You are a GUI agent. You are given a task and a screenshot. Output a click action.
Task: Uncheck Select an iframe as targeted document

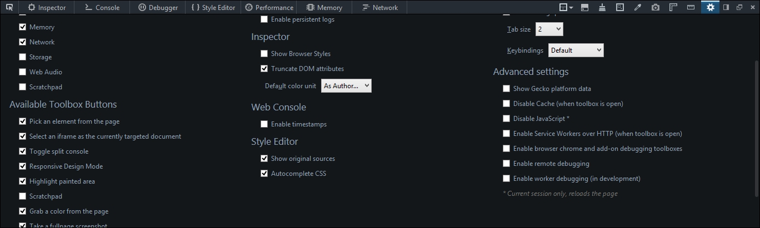(x=22, y=136)
